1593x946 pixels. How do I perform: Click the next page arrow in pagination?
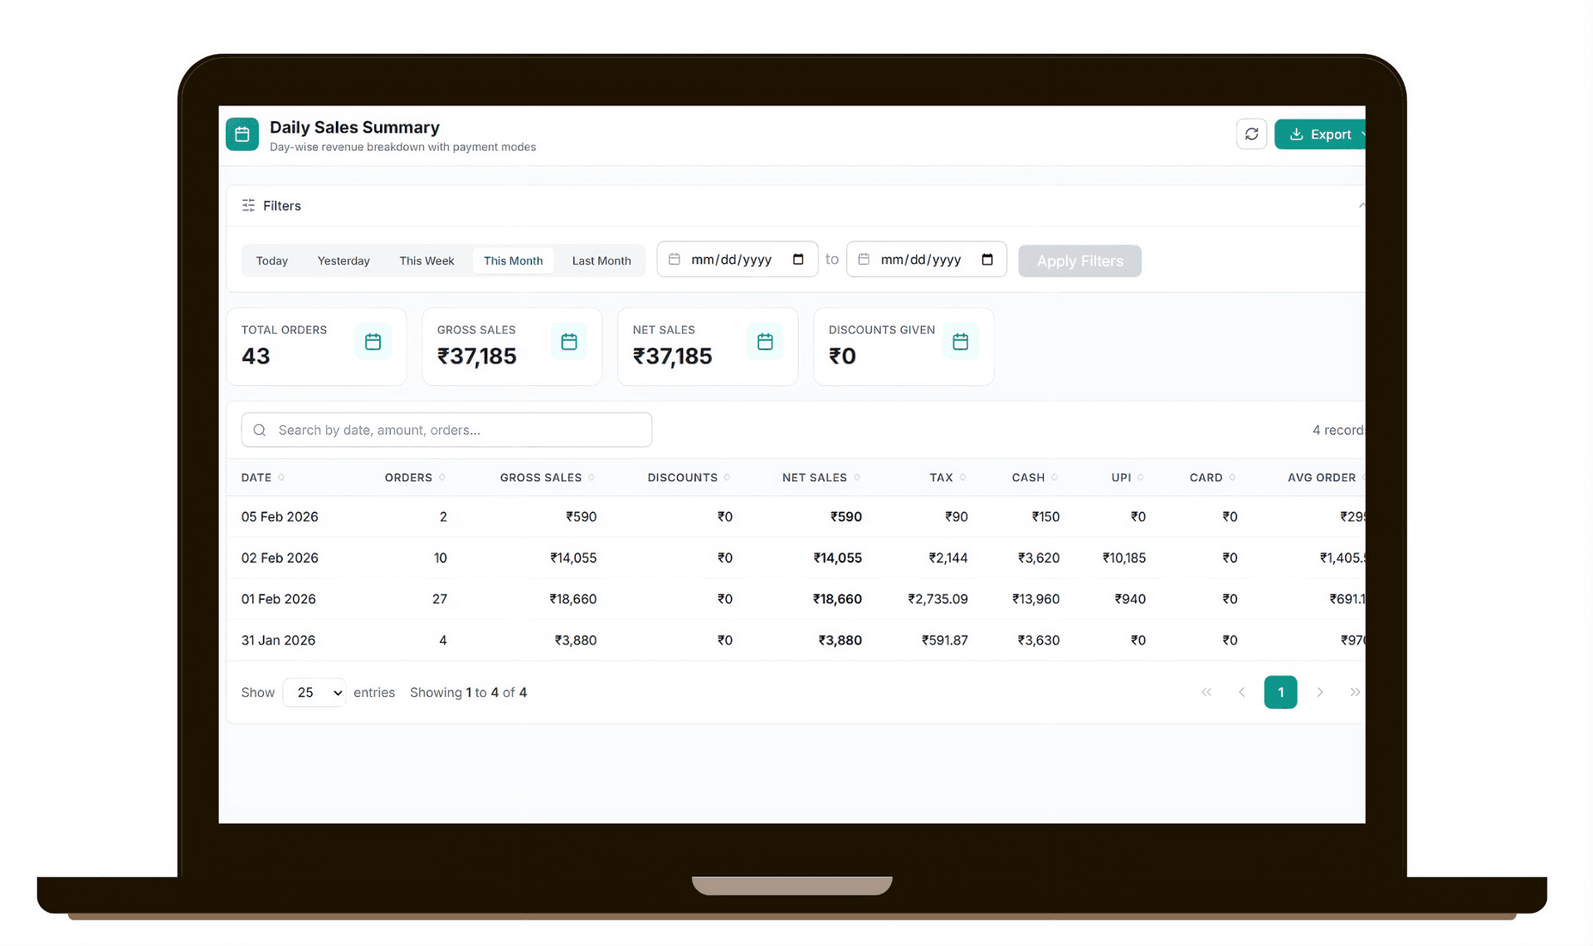point(1321,692)
